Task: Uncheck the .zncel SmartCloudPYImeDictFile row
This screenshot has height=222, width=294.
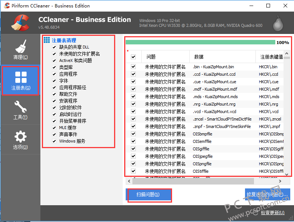Action: [x=133, y=119]
